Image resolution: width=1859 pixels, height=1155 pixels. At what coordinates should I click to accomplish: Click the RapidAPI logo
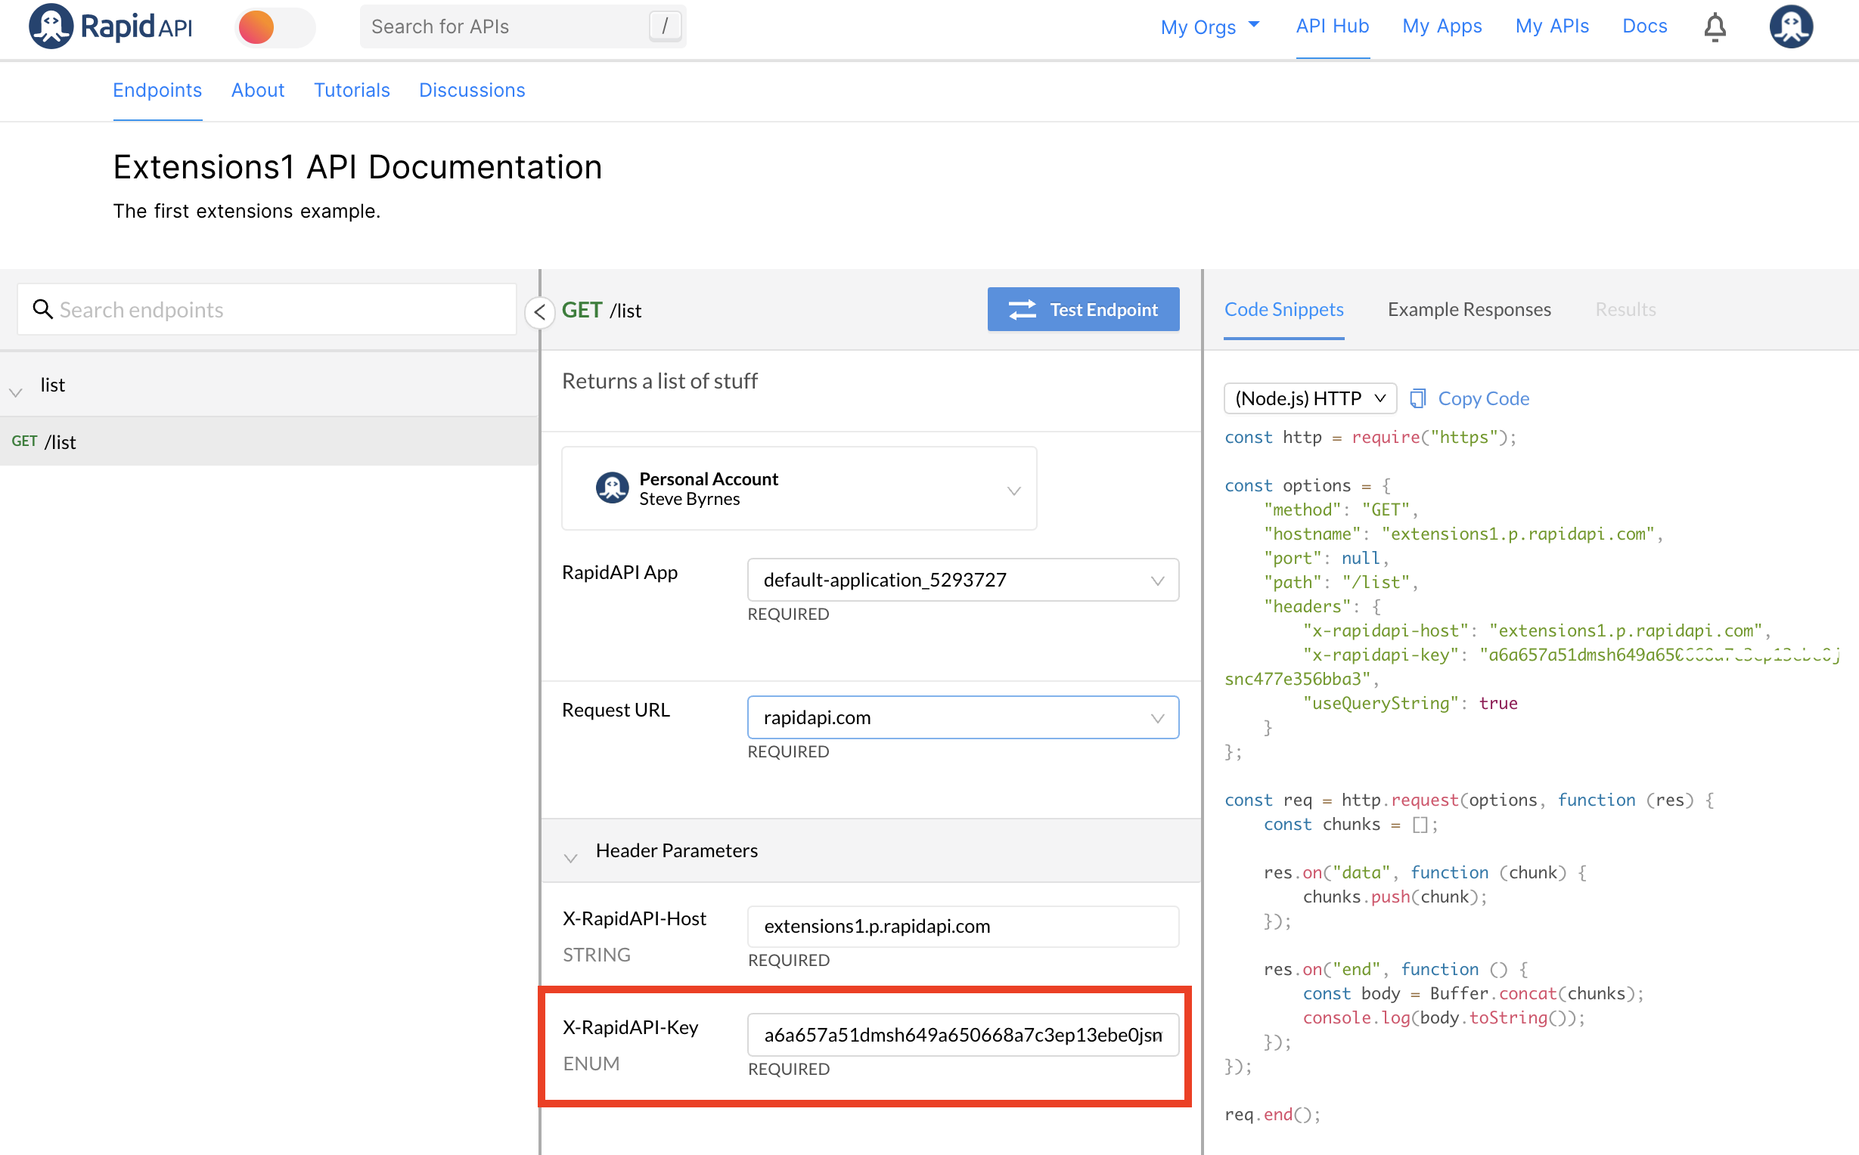tap(110, 26)
